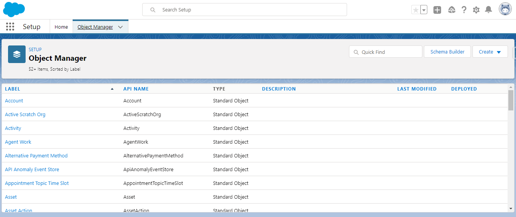This screenshot has height=217, width=516.
Task: Open the Help question mark icon
Action: 464,10
